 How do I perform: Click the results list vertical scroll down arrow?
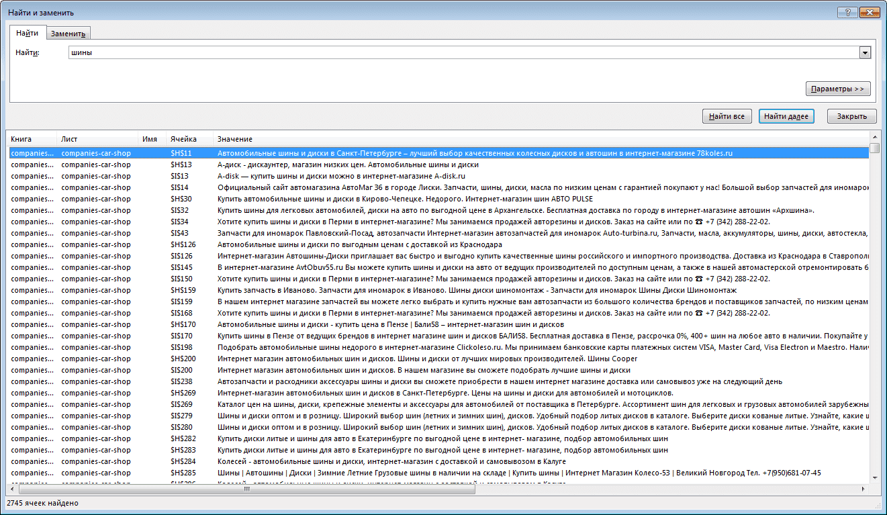(875, 477)
